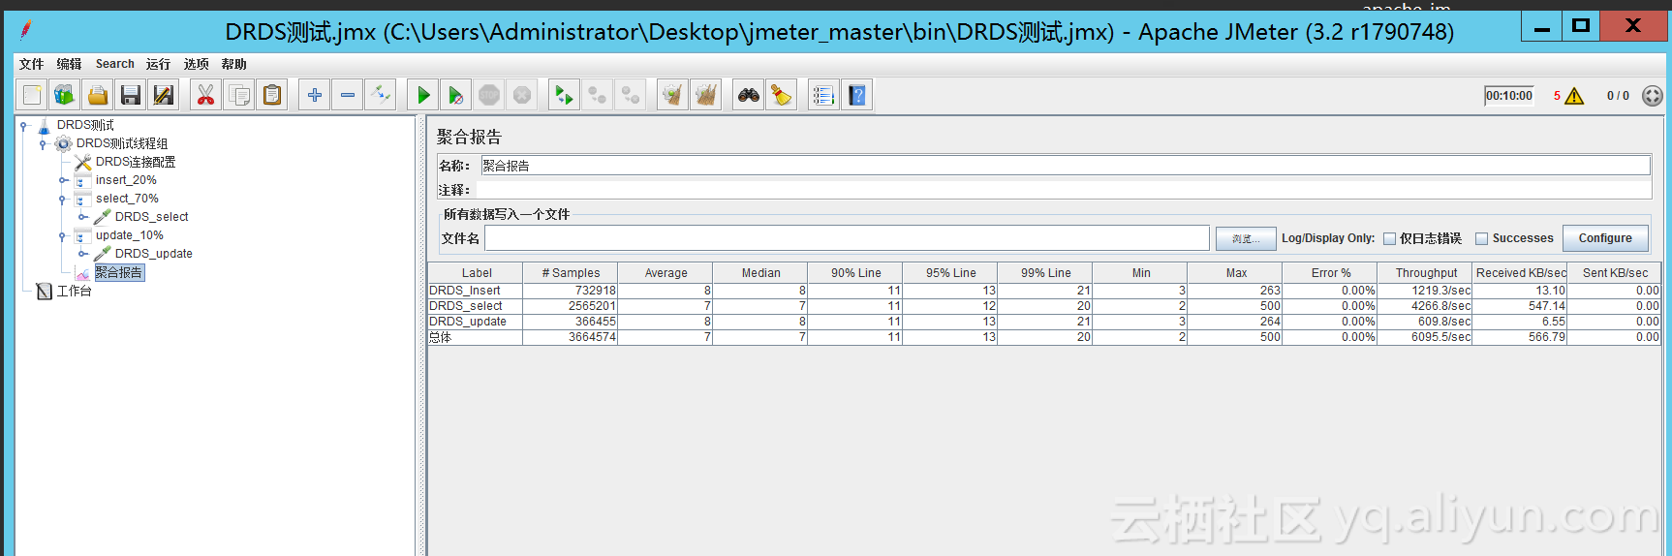Screen dimensions: 1672x556
Task: Expand the DRDS_update node handle
Action: (x=82, y=254)
